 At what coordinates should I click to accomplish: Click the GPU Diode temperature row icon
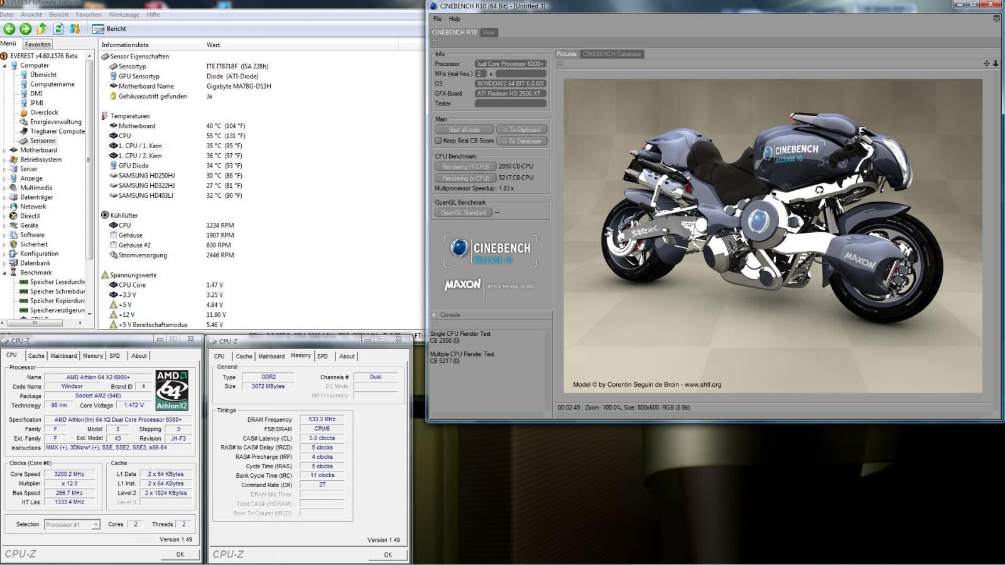coord(113,166)
